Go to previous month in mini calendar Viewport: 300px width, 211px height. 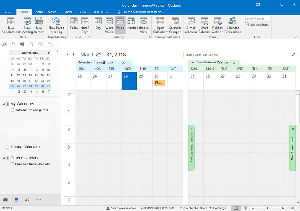11,53
